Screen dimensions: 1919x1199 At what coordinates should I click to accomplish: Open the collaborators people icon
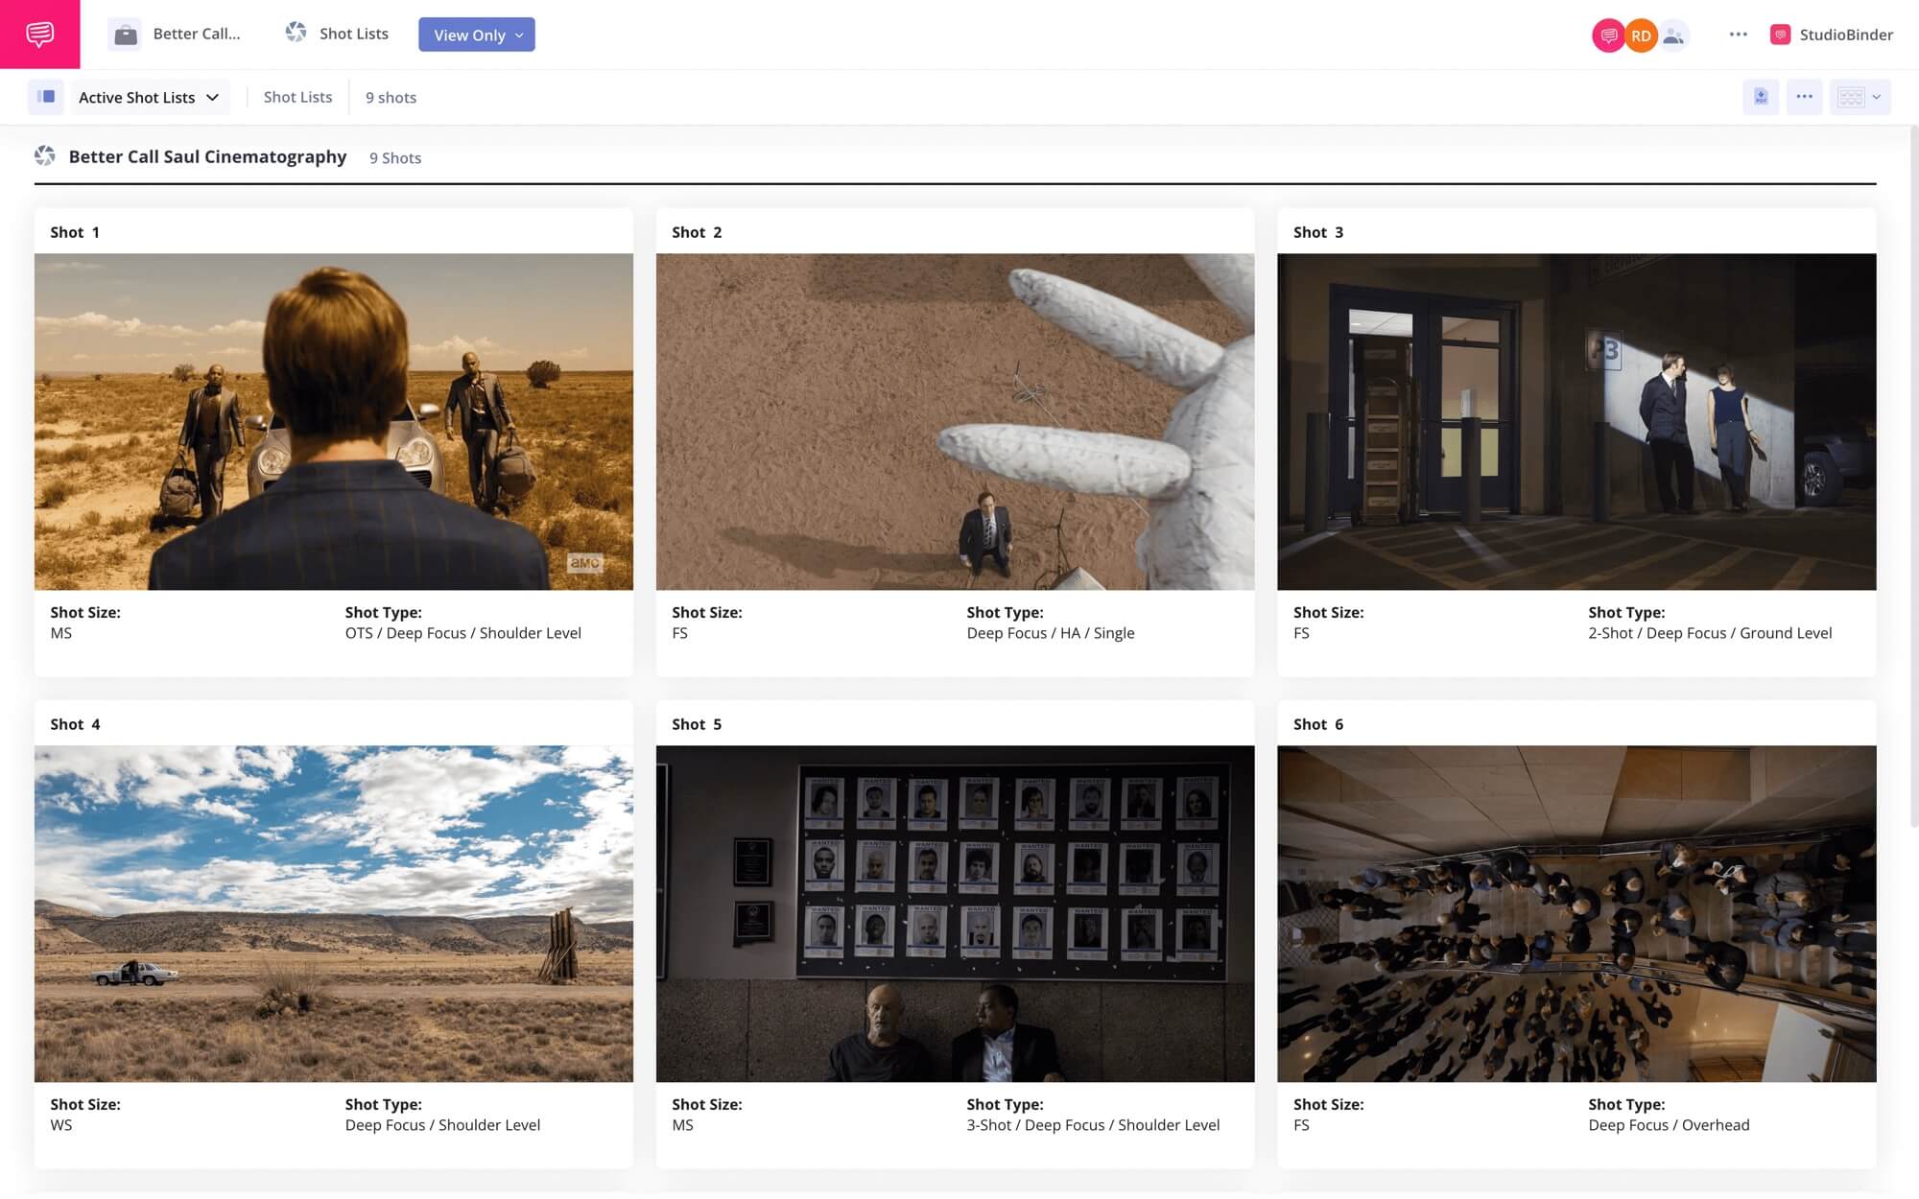[x=1673, y=35]
